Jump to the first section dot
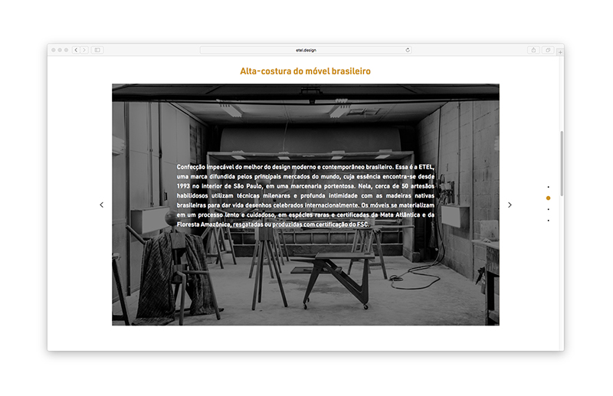 click(x=548, y=187)
